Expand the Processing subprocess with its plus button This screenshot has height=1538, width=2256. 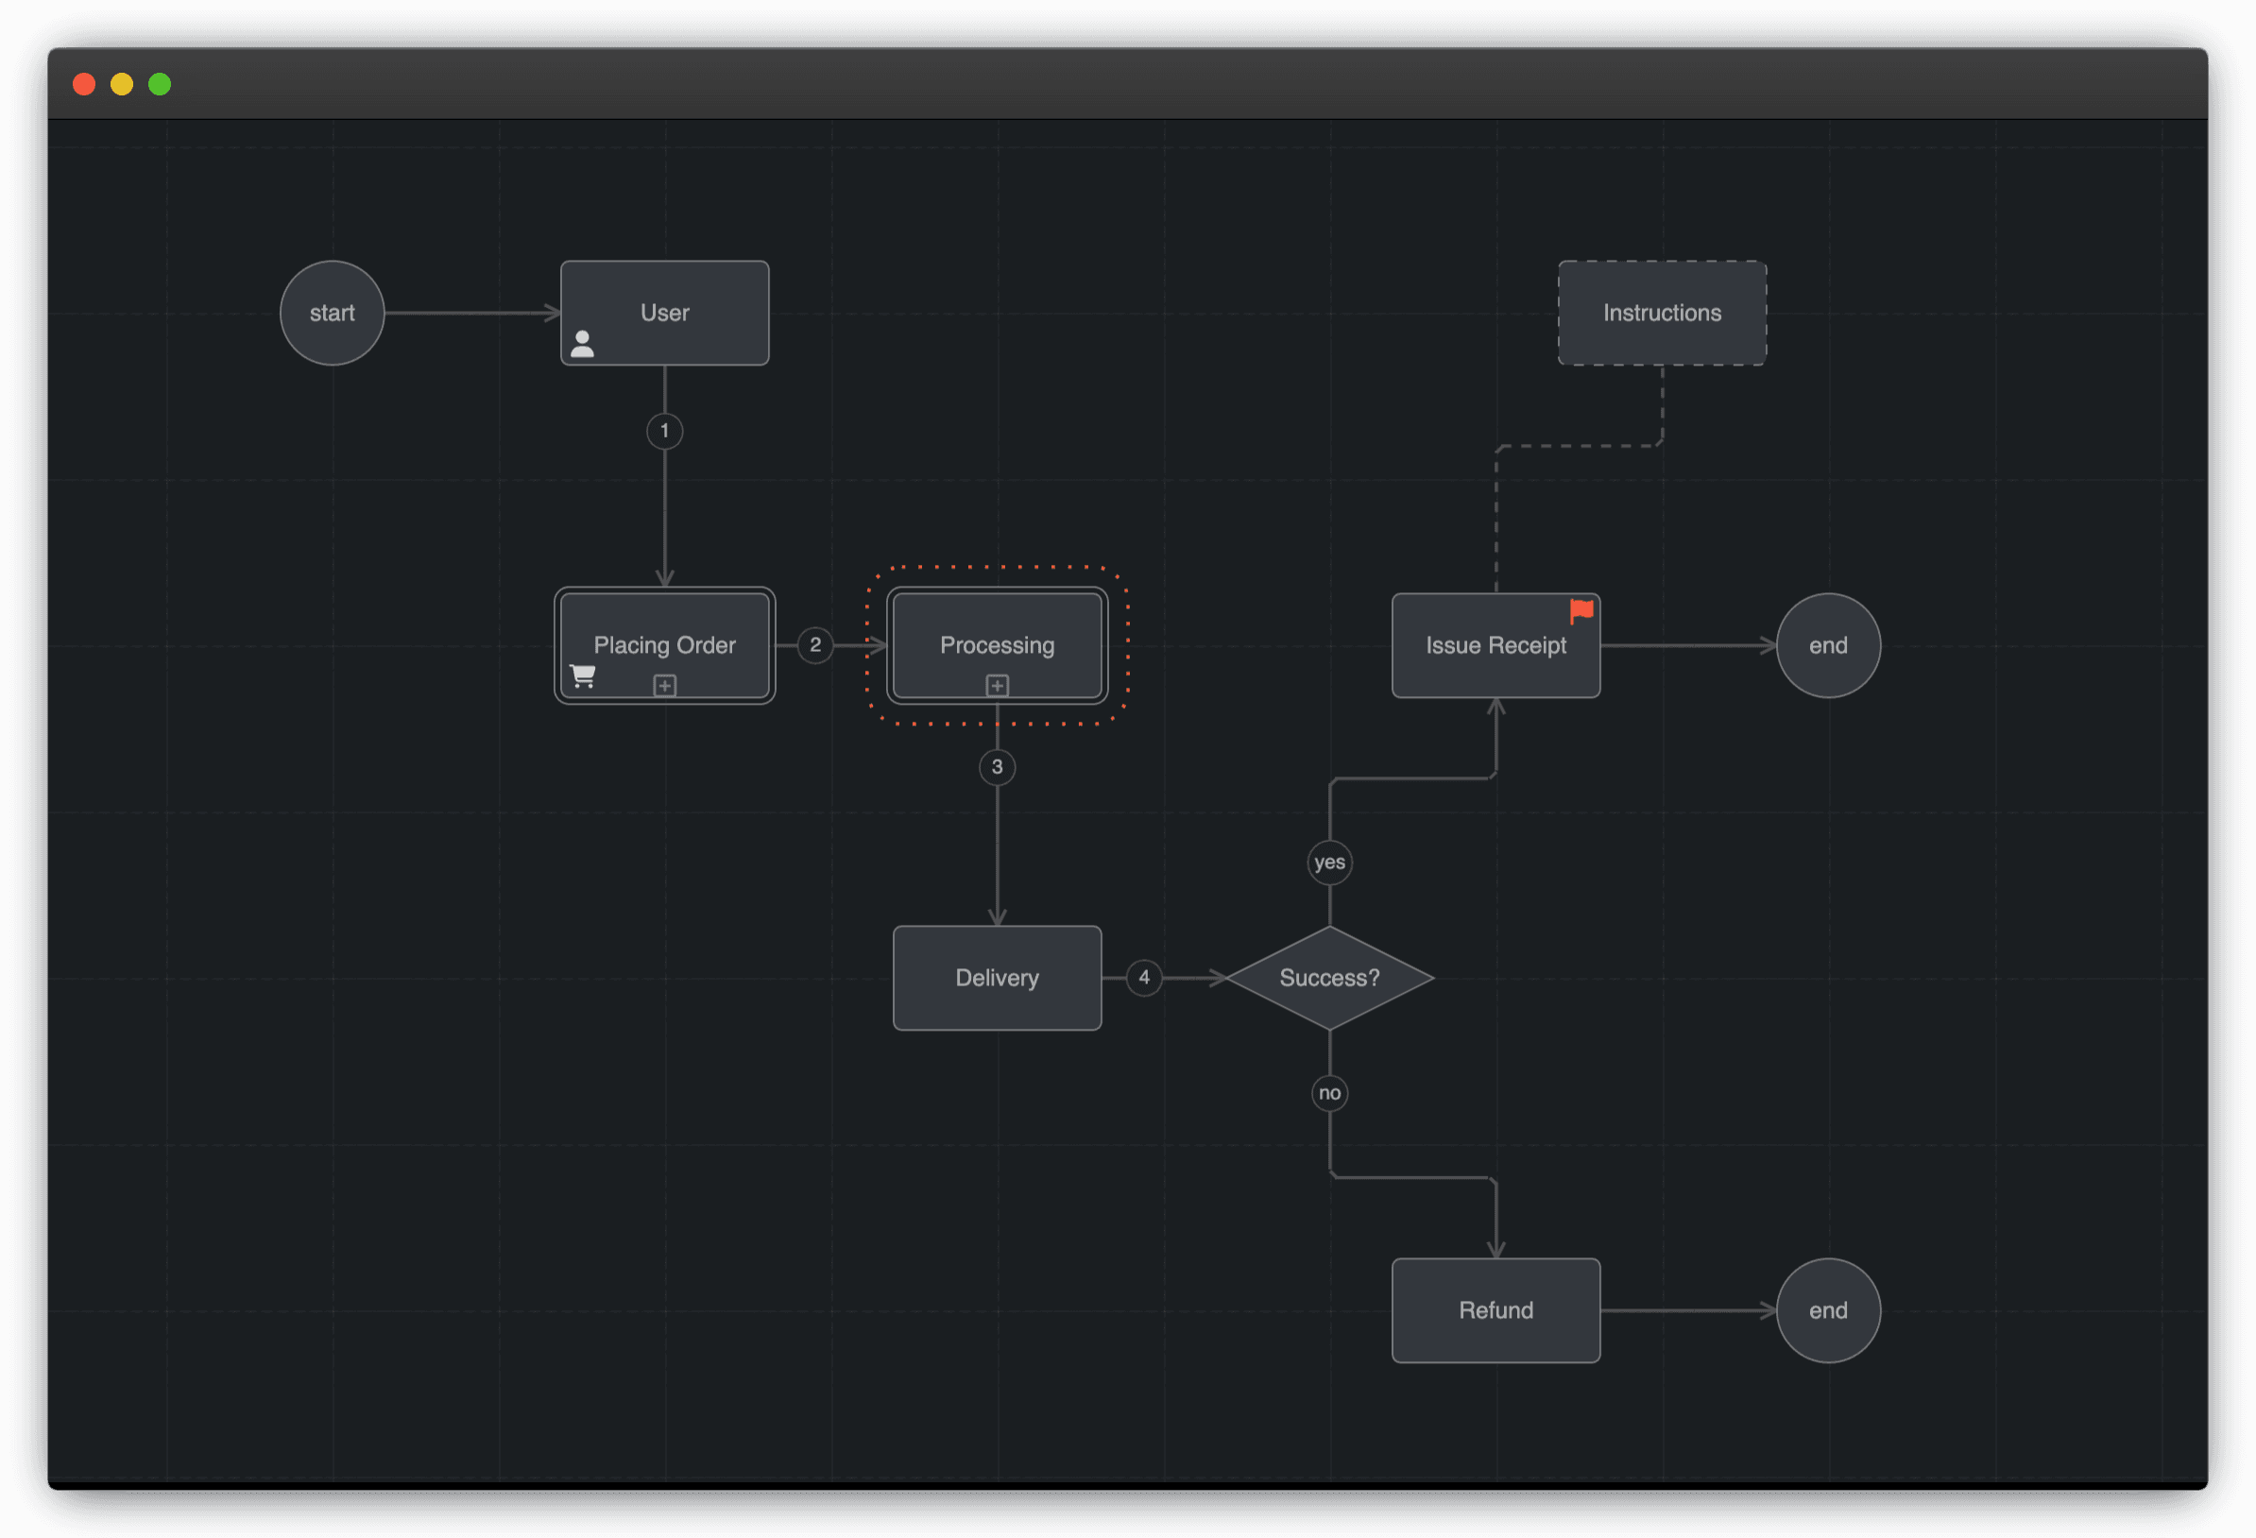[x=997, y=686]
